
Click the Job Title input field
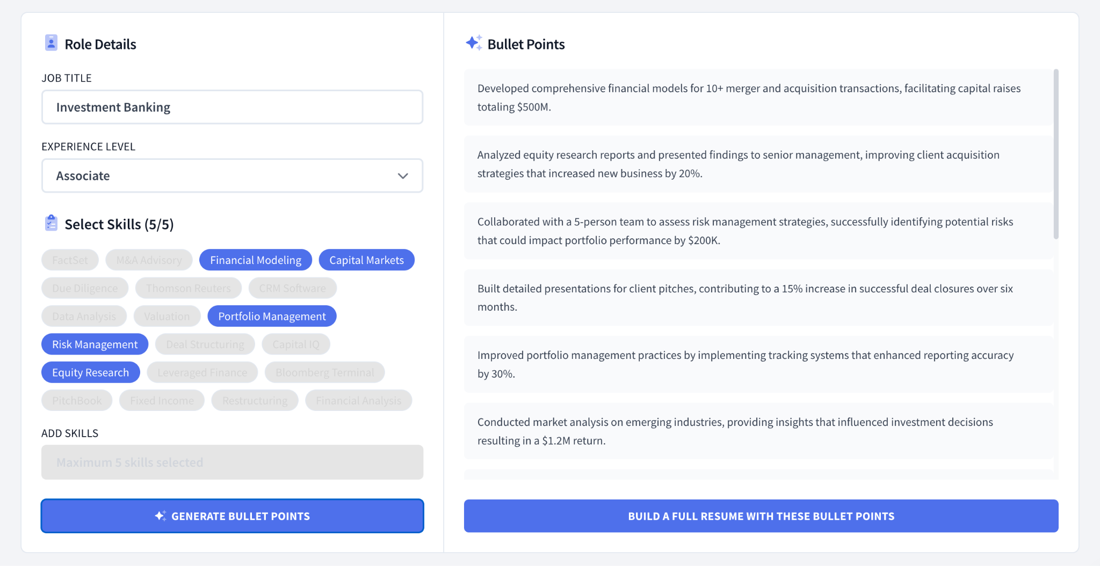pos(232,107)
